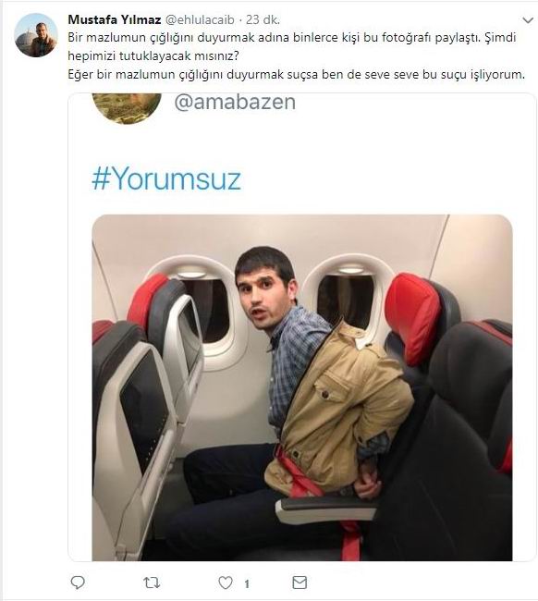View the like count number 1

coord(247,583)
